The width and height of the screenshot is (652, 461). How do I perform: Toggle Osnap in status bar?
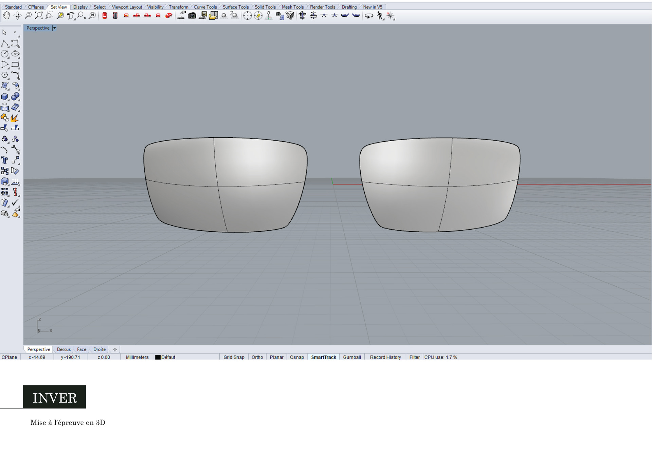pos(296,357)
